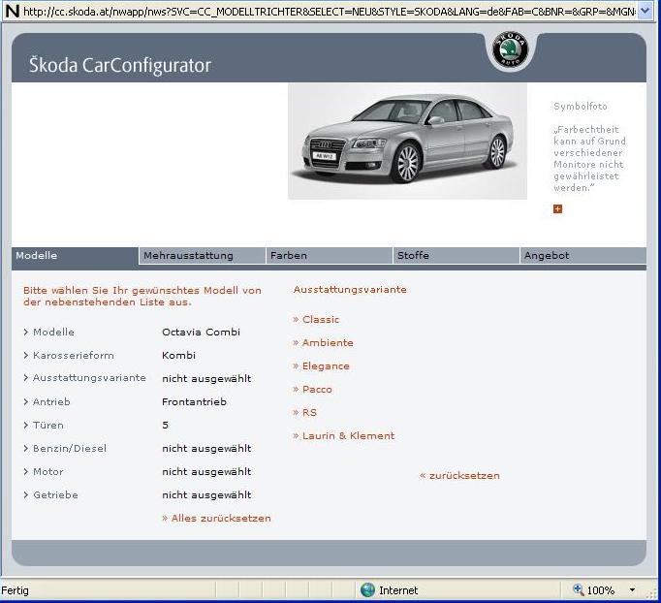Click the « zurücksetzen link
The width and height of the screenshot is (661, 603).
pos(460,476)
